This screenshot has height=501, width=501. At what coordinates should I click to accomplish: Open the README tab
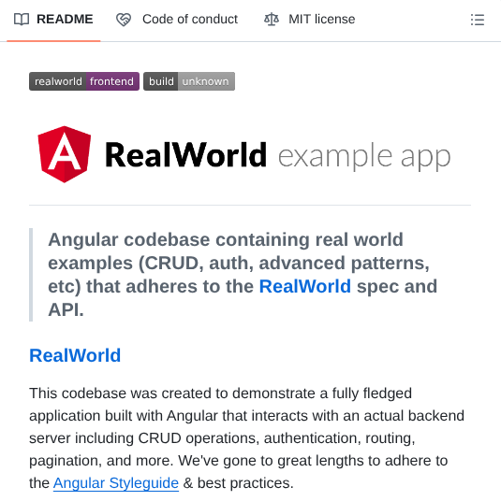[53, 20]
